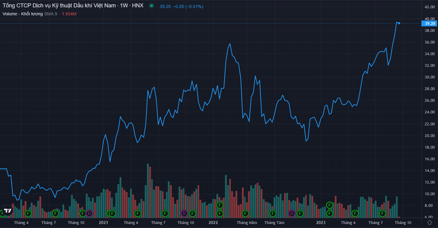This screenshot has width=438, height=228.
Task: Open F earnings marker just after 2021 label
Action: 112,214
